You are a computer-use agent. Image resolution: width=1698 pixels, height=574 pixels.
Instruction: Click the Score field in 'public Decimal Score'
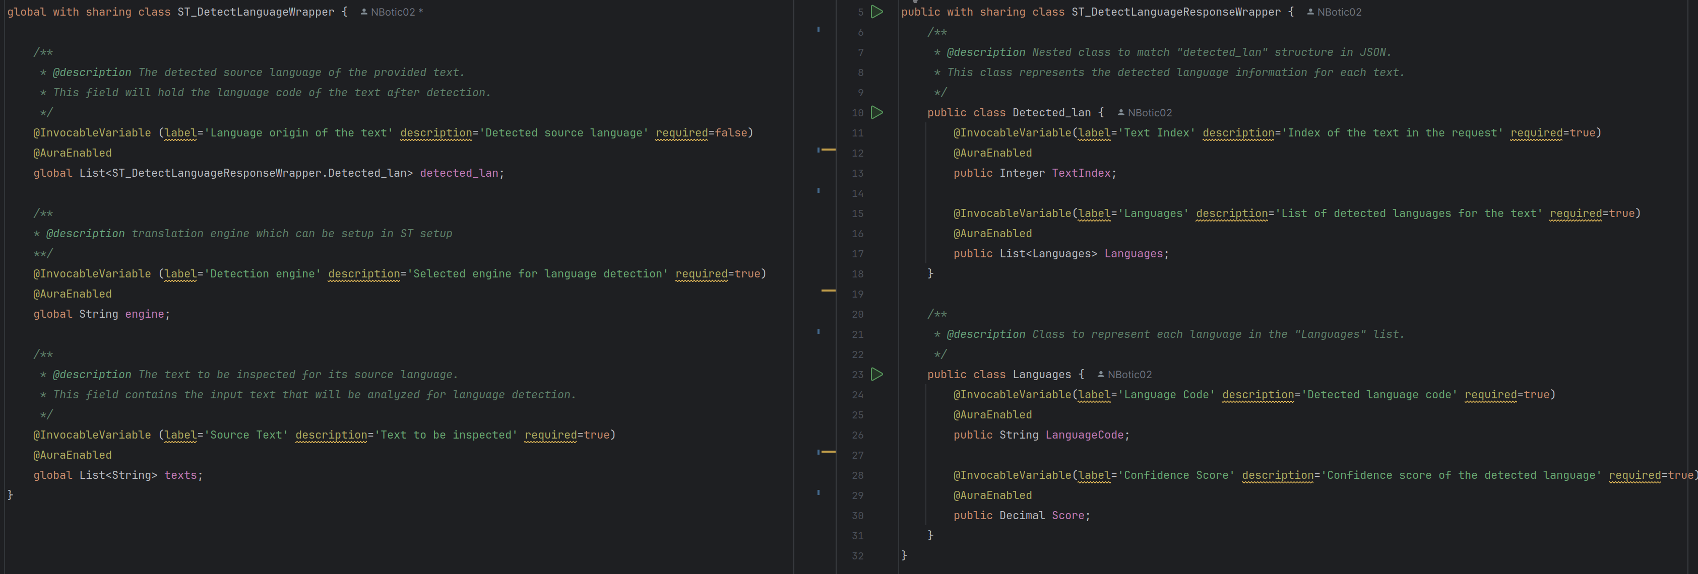(x=1068, y=516)
